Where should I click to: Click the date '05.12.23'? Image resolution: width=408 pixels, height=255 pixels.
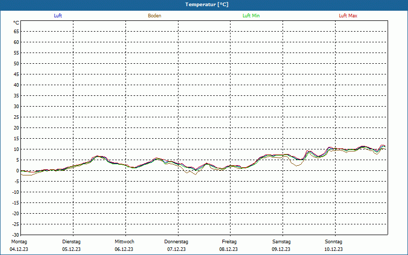(71, 249)
